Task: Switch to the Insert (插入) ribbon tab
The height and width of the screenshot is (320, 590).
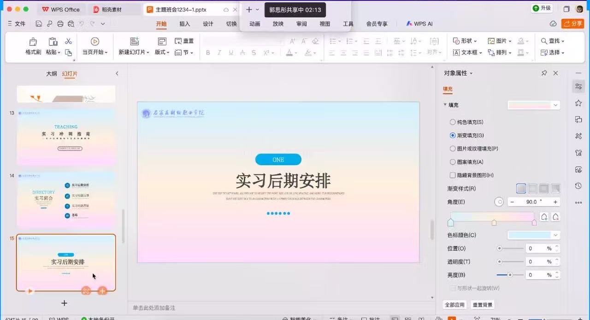Action: tap(184, 24)
